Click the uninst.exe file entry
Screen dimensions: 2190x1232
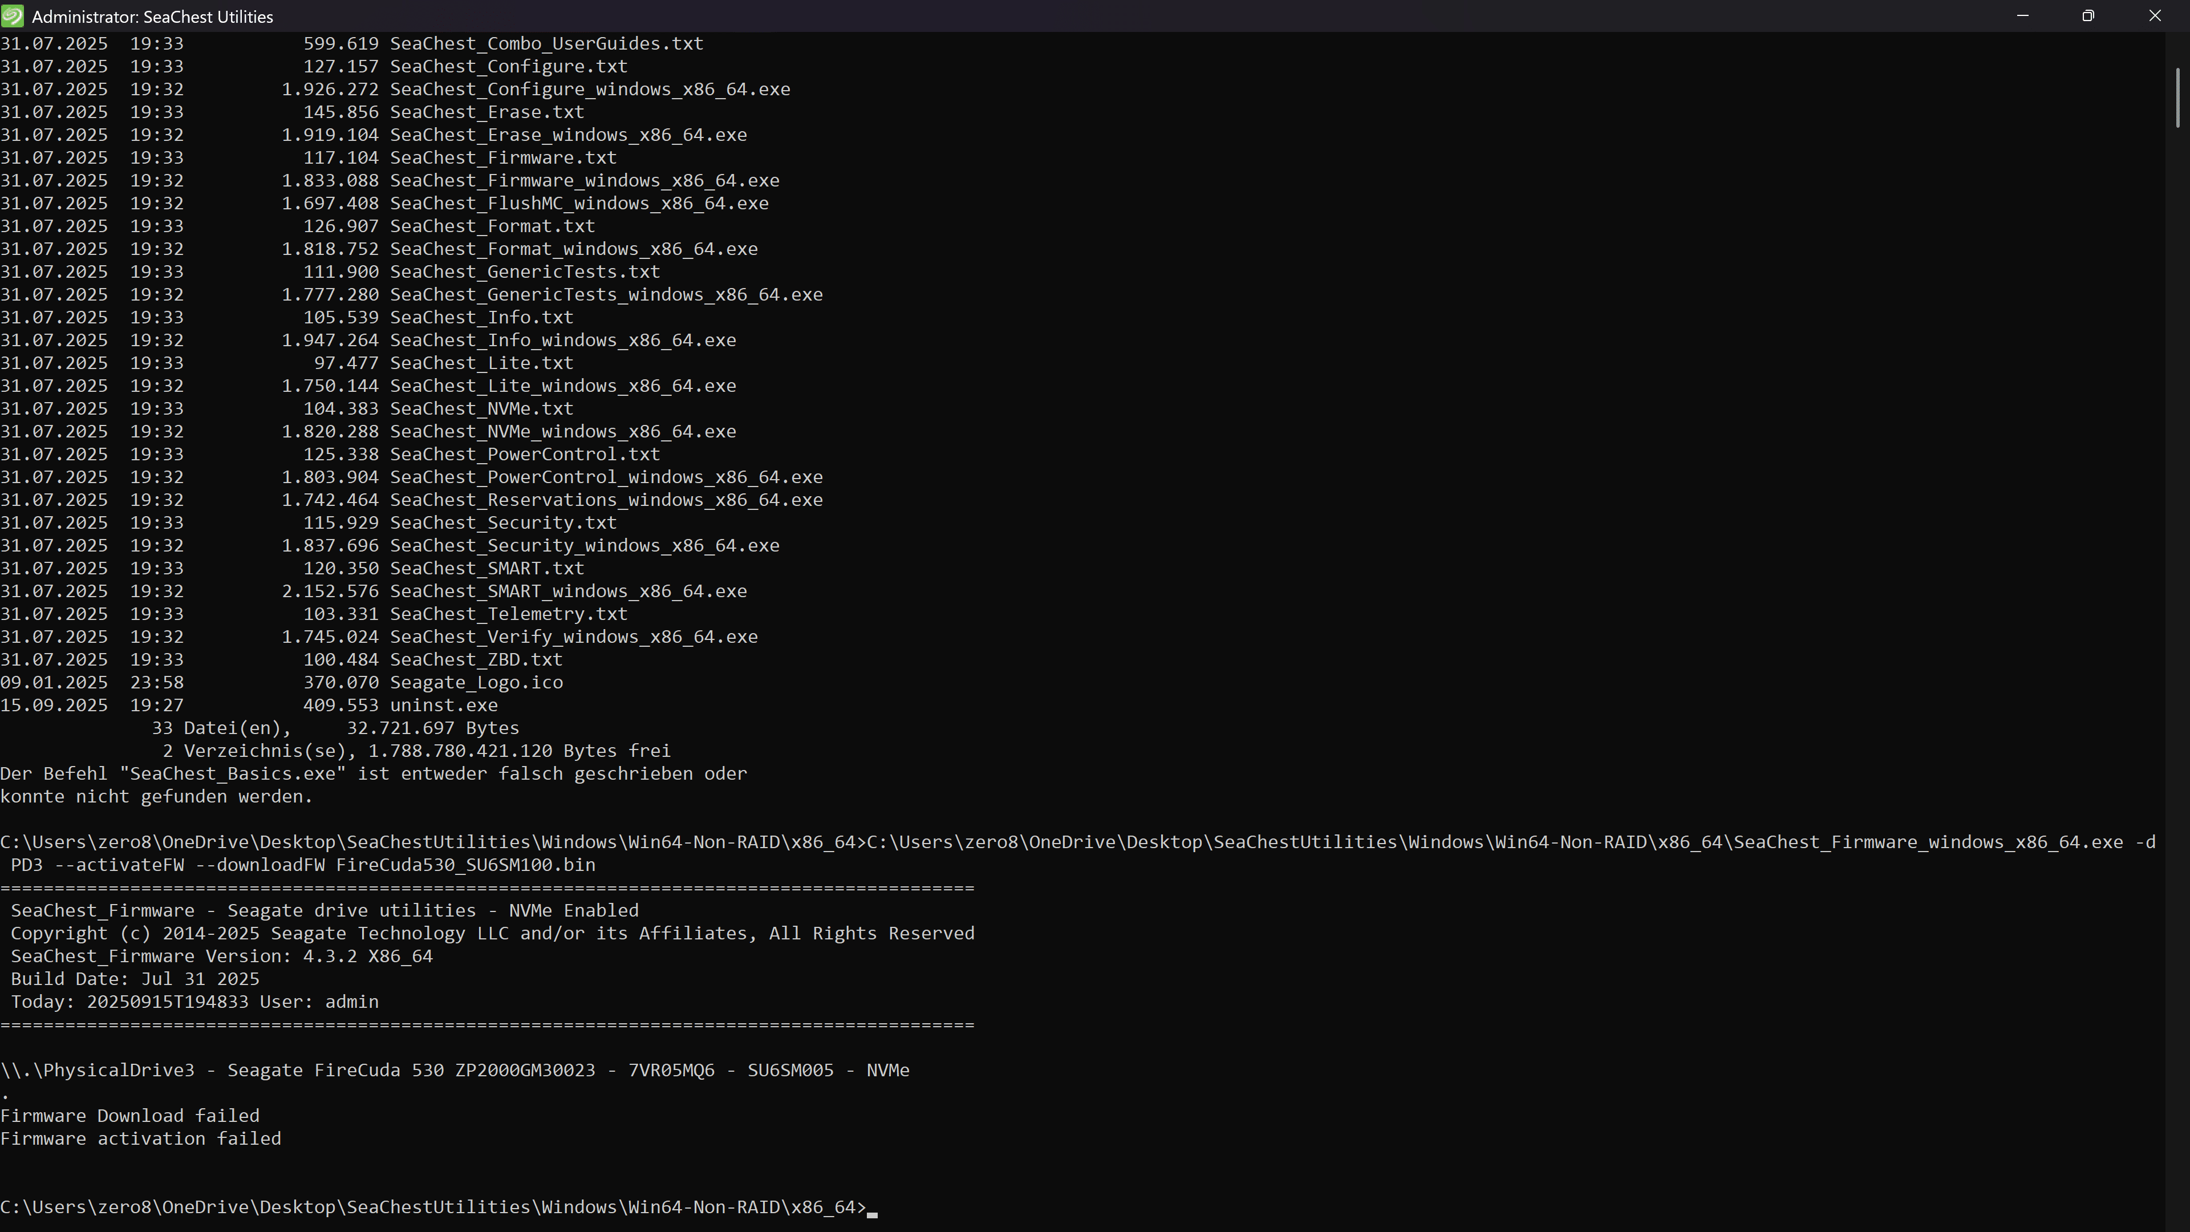pos(444,705)
